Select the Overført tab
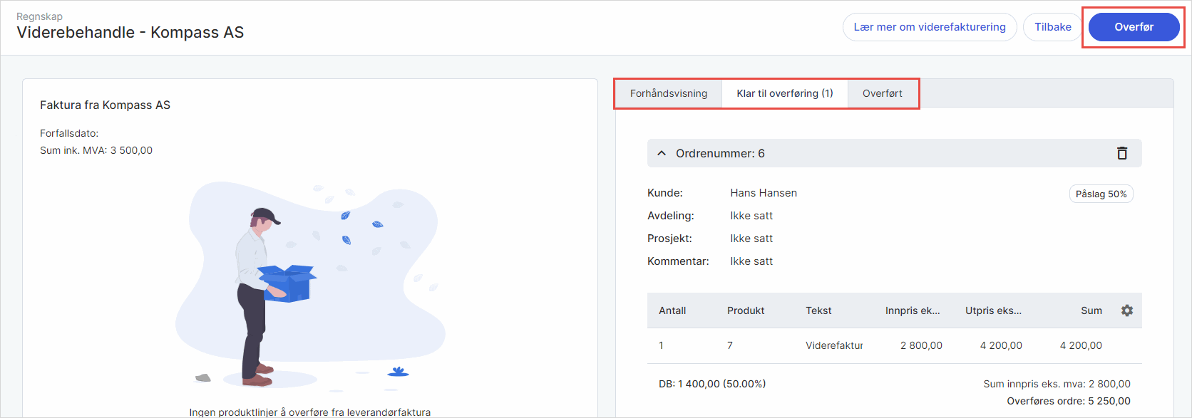Viewport: 1192px width, 418px height. coord(882,93)
